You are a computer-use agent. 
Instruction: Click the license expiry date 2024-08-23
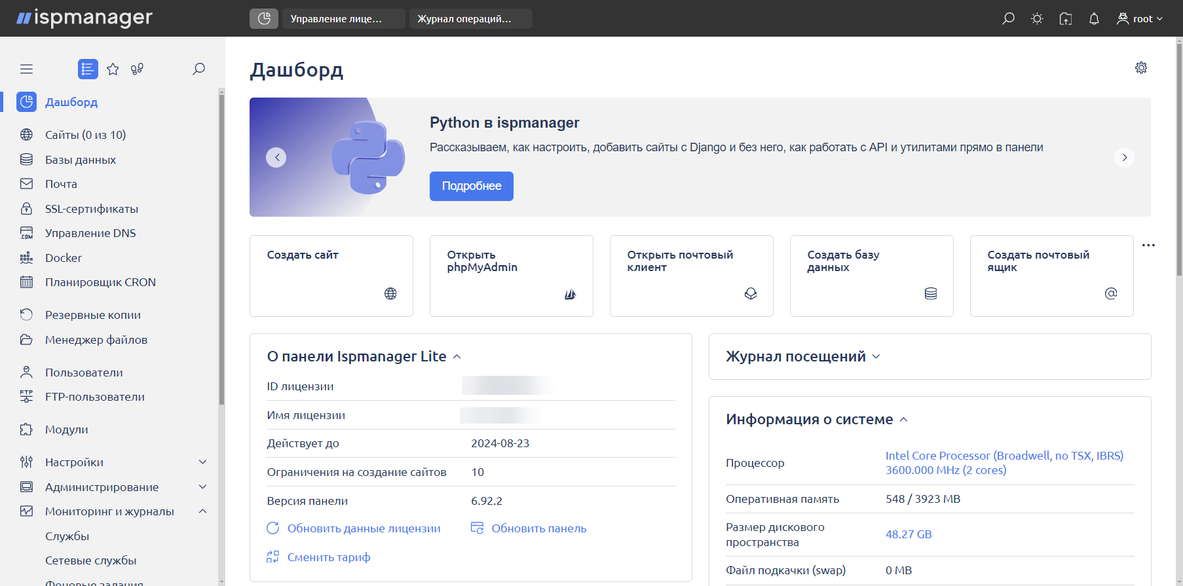click(500, 443)
